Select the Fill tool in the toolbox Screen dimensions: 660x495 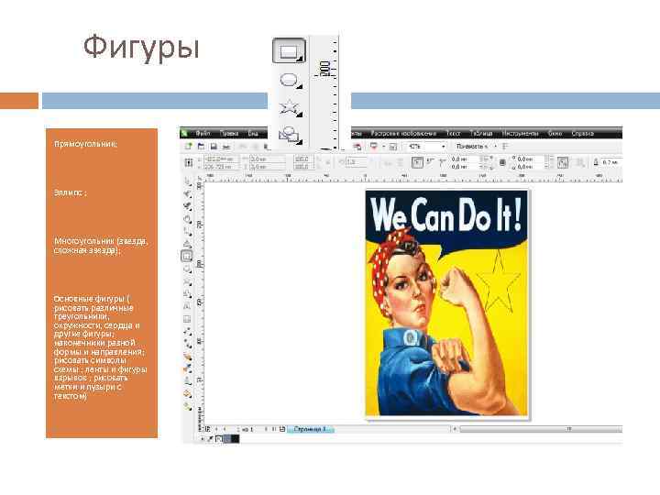[187, 394]
